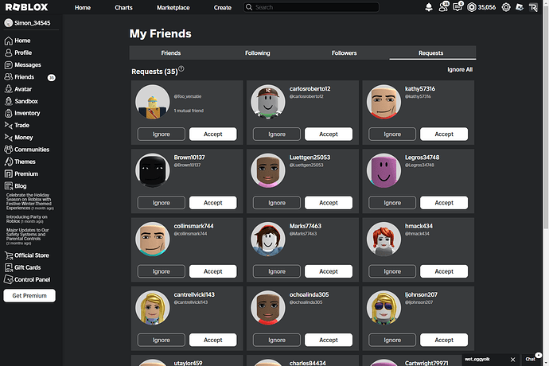The height and width of the screenshot is (366, 549).
Task: Open the messages icon in top bar
Action: tap(457, 6)
